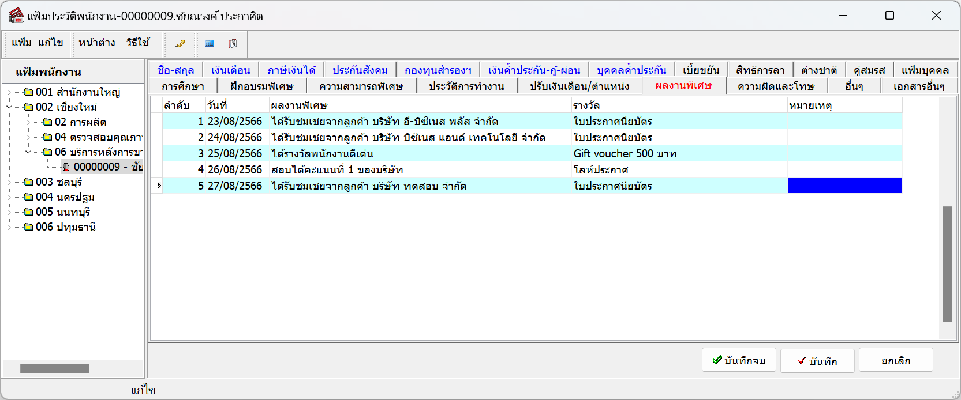
Task: Switch to the บุคคลค้ำประกัน tab
Action: (631, 70)
